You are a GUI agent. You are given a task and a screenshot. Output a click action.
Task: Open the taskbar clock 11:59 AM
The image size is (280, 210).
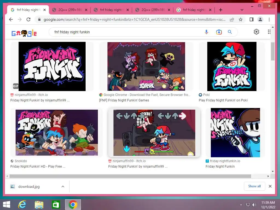(x=268, y=205)
